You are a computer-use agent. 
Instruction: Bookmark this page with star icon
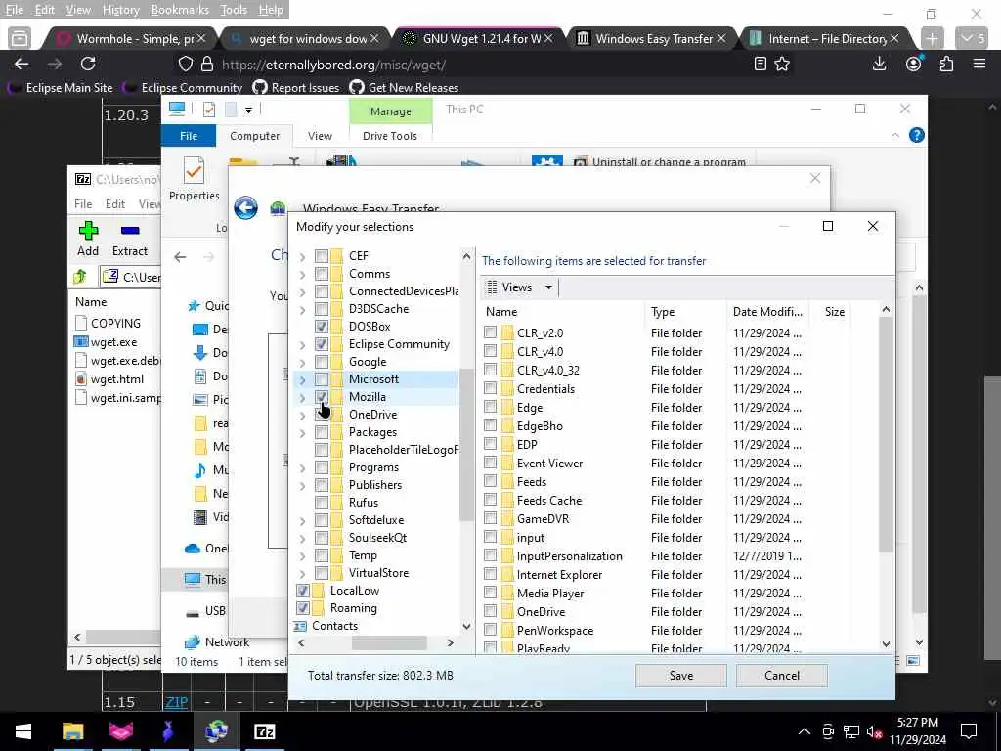782,64
